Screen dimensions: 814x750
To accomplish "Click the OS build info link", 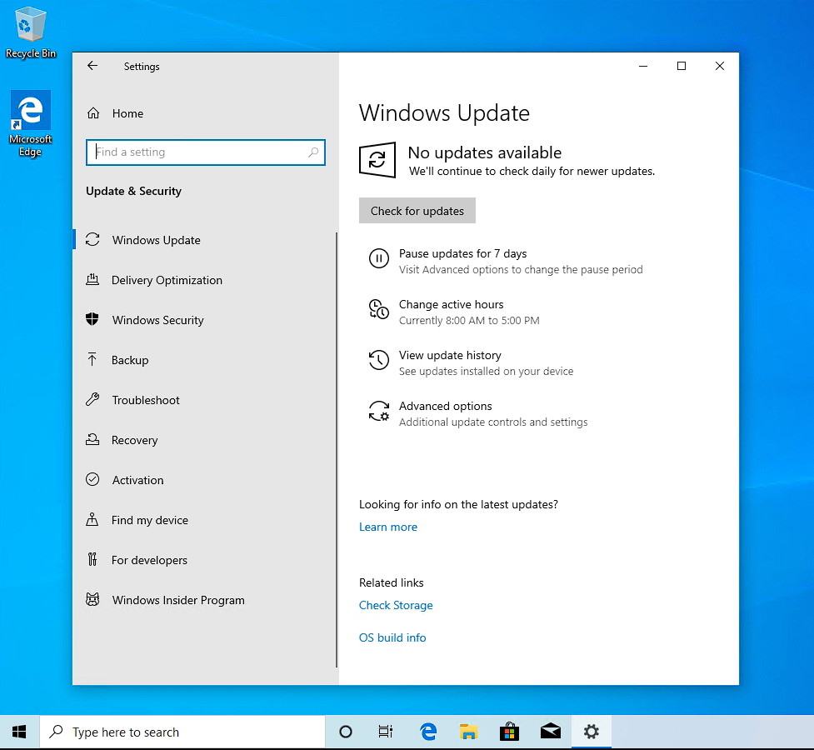I will [x=392, y=637].
